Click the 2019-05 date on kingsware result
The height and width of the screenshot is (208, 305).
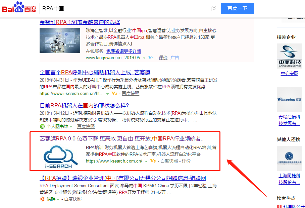coord(132,58)
